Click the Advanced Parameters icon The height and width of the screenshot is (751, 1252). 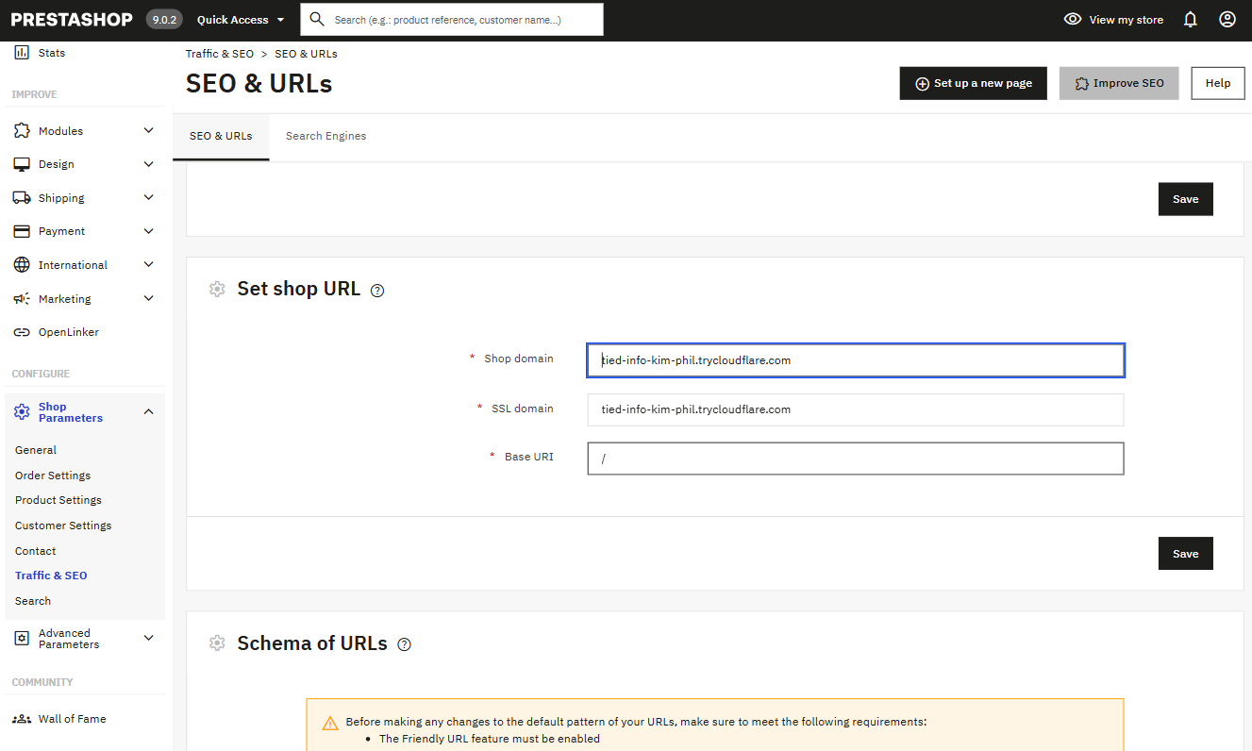21,639
